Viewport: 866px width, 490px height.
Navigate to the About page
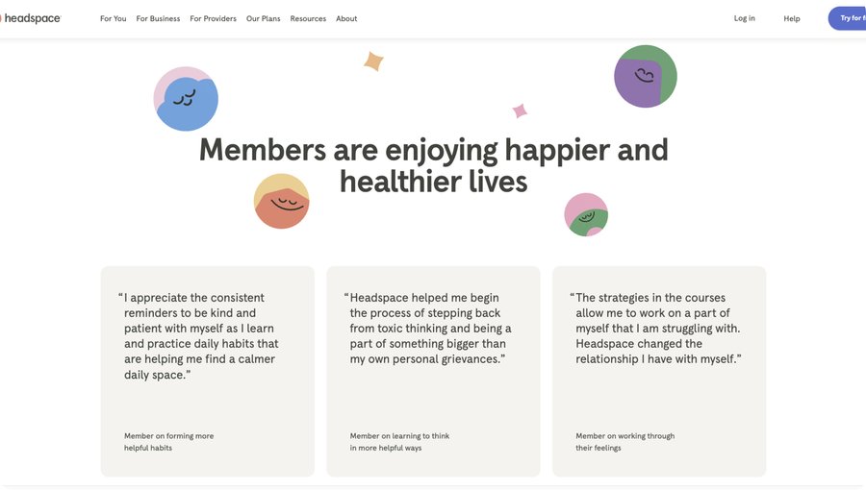coord(346,18)
